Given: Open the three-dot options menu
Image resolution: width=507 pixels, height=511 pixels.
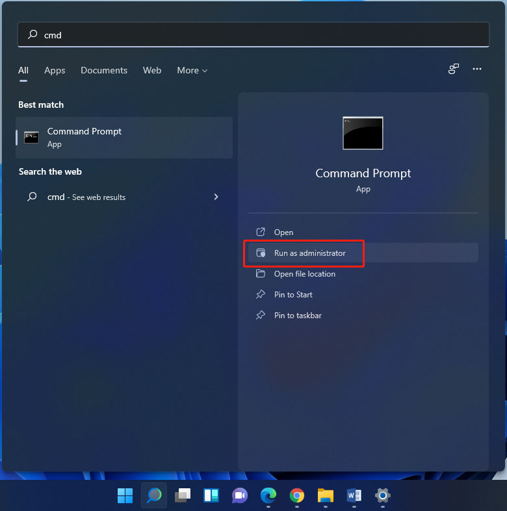Looking at the screenshot, I should 477,69.
